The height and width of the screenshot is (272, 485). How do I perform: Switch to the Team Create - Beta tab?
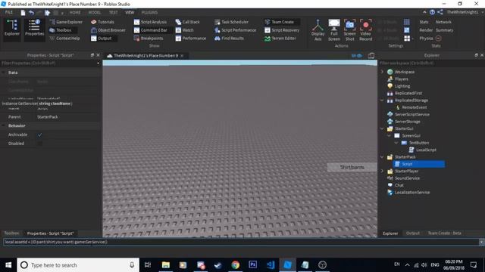click(x=445, y=233)
